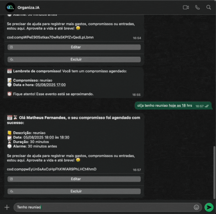Viewport: 216px width, 214px height.
Task: Click the "Alarme: 30 minutos antes" line in the 16:57 message
Action: pos(35,146)
